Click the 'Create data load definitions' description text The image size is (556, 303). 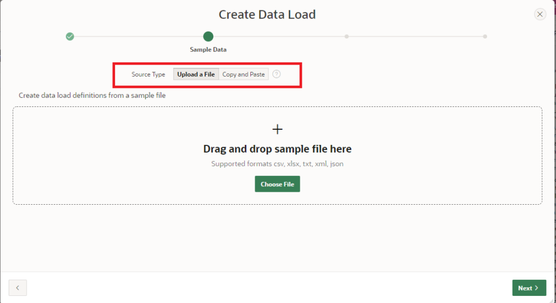92,95
